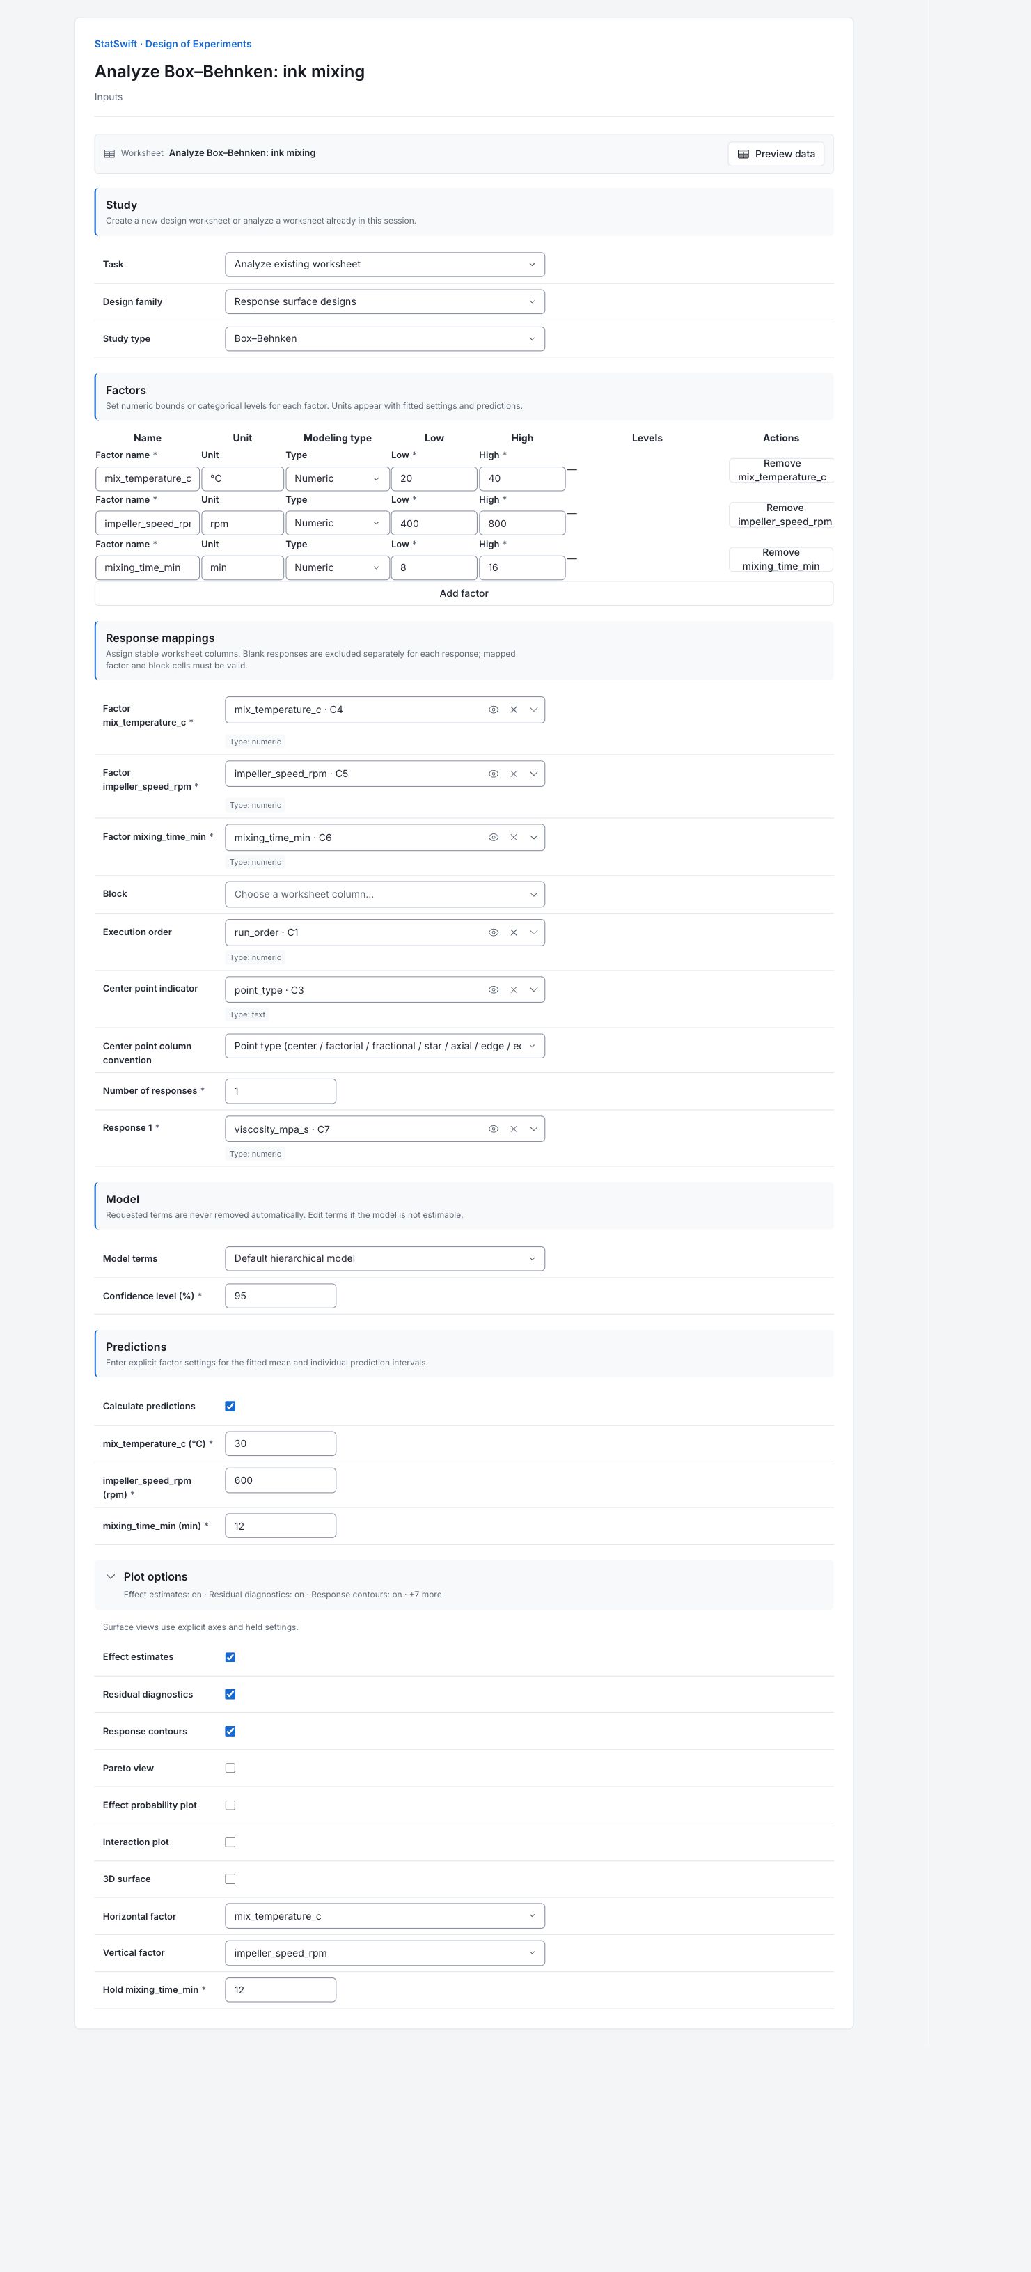
Task: Open the Preview data panel
Action: (776, 153)
